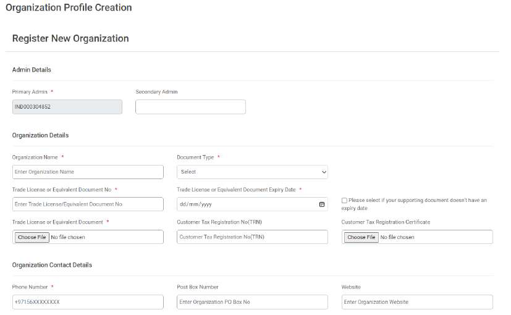
Task: Click the Document Type dropdown chevron arrow
Action: click(324, 172)
